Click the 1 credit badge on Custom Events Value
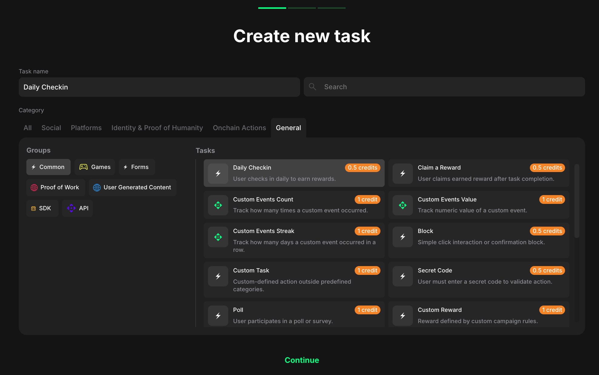The width and height of the screenshot is (599, 375). (x=552, y=199)
